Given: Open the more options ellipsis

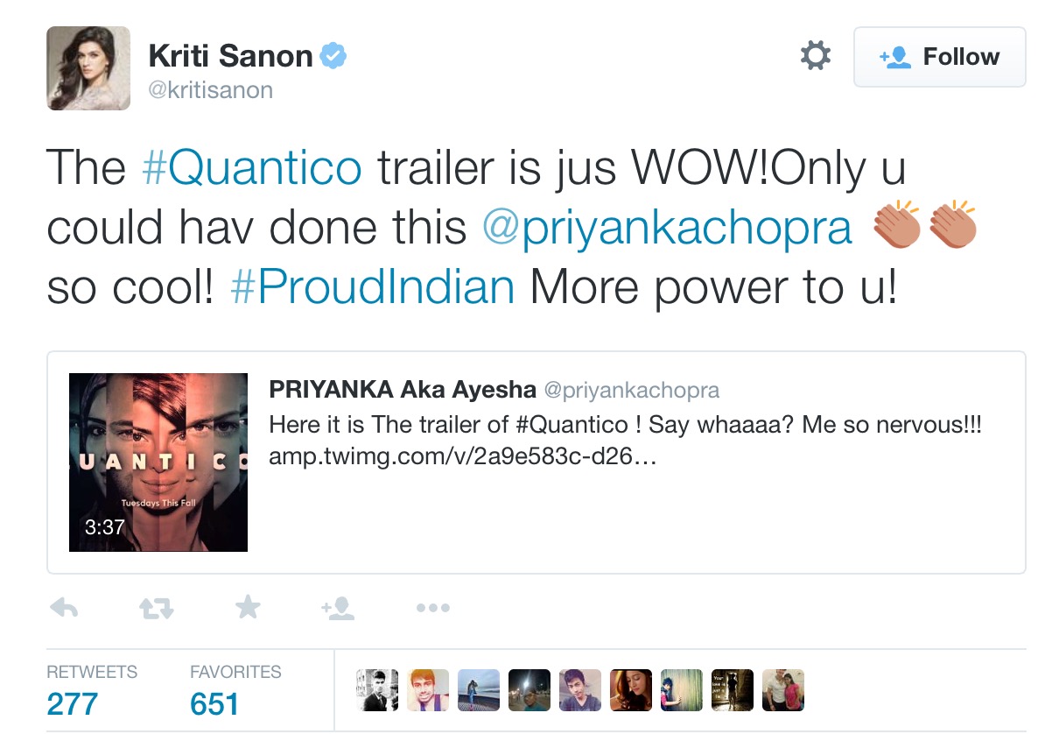Looking at the screenshot, I should coord(432,608).
